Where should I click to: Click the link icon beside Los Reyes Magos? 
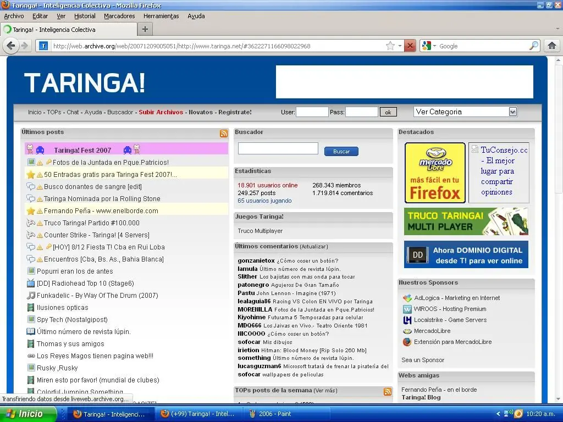point(31,356)
